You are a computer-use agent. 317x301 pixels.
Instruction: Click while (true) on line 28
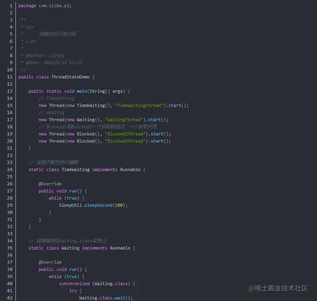pos(67,198)
